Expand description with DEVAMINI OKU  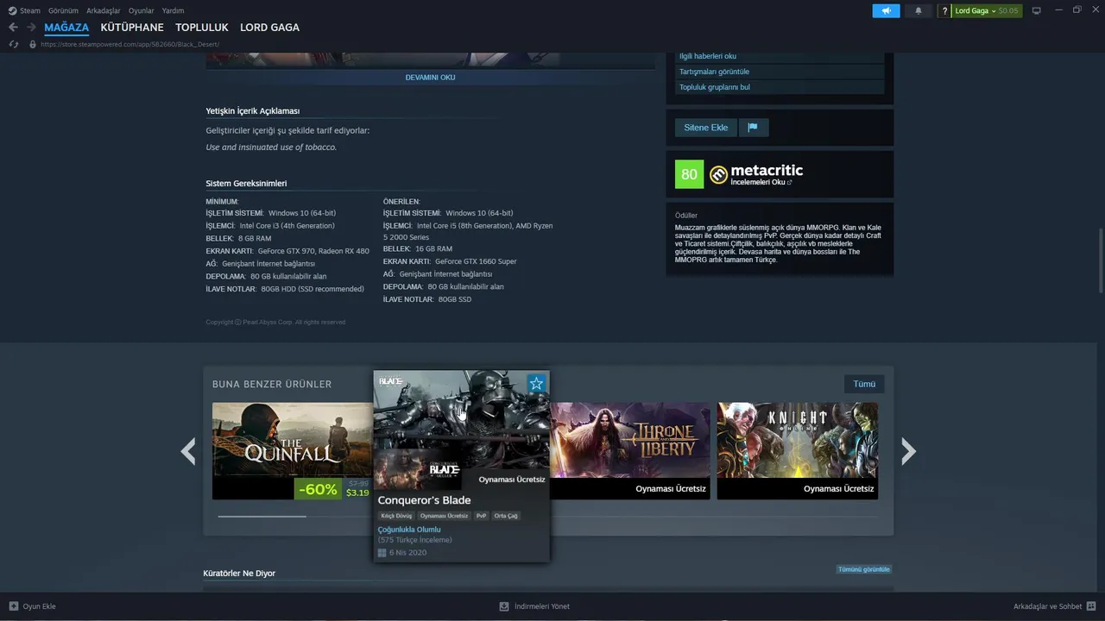tap(430, 78)
